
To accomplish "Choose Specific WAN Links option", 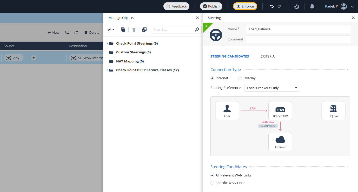I will tap(212, 183).
